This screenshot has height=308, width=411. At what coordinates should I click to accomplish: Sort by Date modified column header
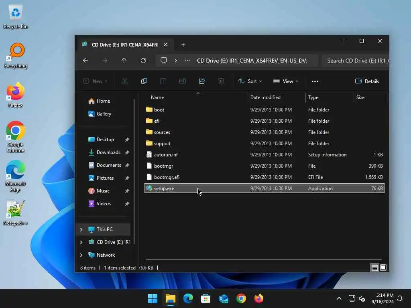[265, 97]
